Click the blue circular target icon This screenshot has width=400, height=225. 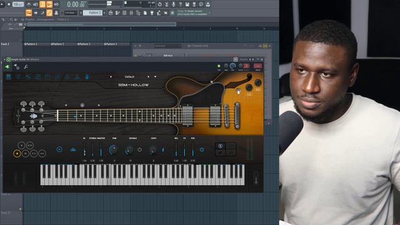tap(59, 149)
